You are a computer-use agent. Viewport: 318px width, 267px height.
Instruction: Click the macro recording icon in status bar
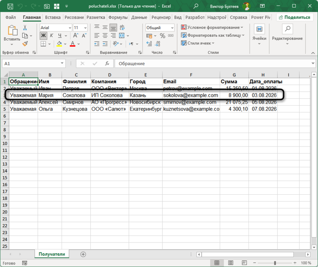24,263
